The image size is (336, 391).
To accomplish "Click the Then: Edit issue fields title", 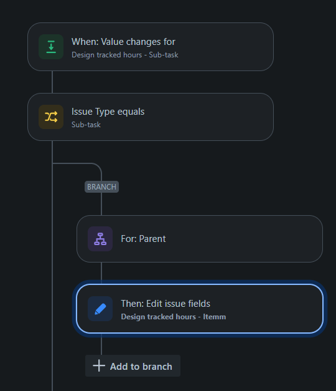I will pos(166,304).
